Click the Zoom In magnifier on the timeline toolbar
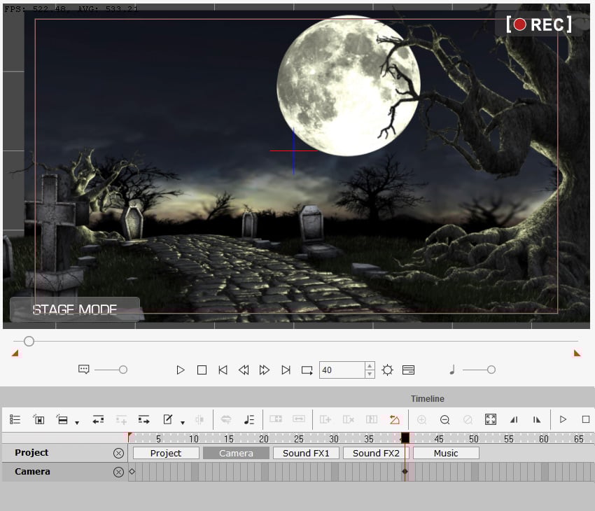The height and width of the screenshot is (511, 595). pyautogui.click(x=421, y=419)
